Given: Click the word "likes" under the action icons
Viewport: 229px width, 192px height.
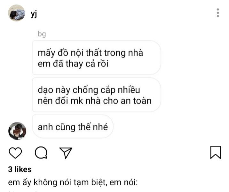Looking at the screenshot, I should [x=23, y=169].
